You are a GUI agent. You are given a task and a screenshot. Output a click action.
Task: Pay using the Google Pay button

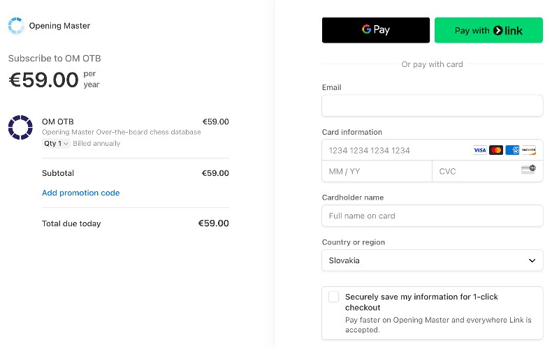[376, 30]
